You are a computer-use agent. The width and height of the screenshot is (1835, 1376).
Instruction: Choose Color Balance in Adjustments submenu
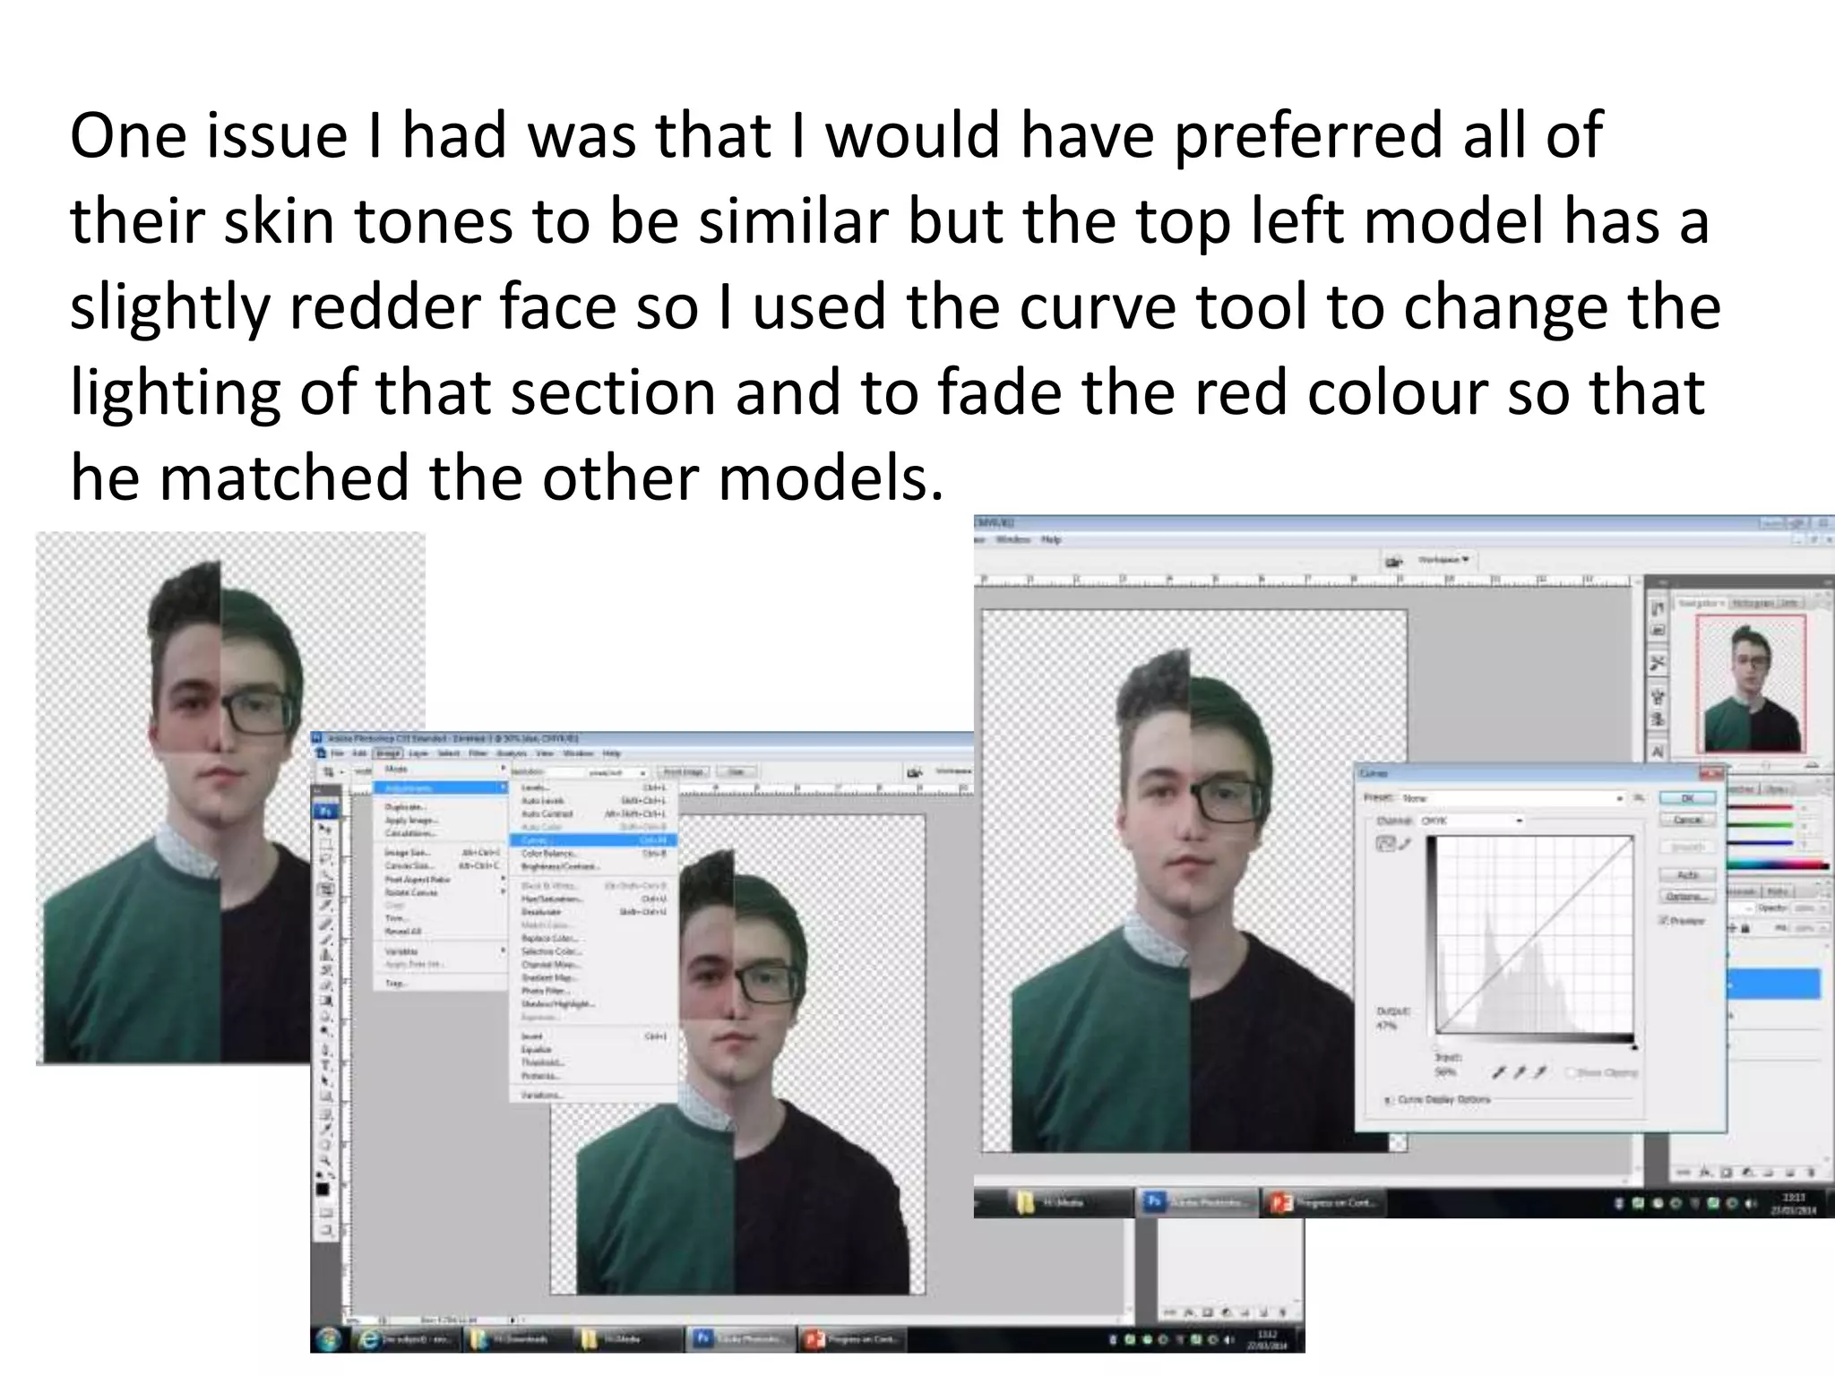(592, 854)
